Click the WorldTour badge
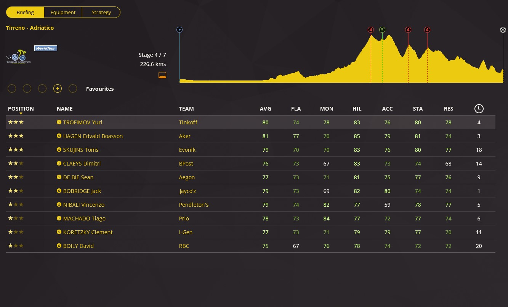 tap(46, 48)
